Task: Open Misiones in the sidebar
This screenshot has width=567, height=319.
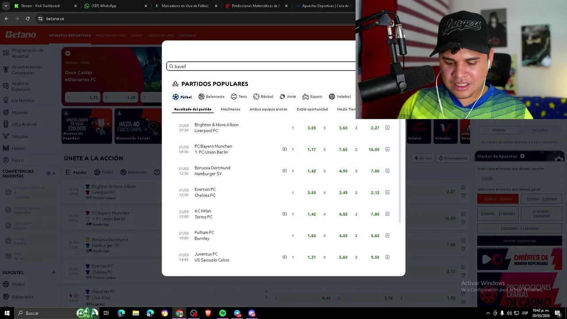Action: tap(20, 113)
